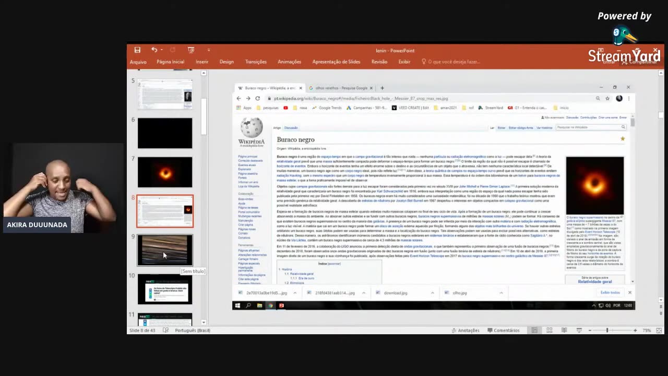Open the Animações tab
The height and width of the screenshot is (376, 668).
289,62
